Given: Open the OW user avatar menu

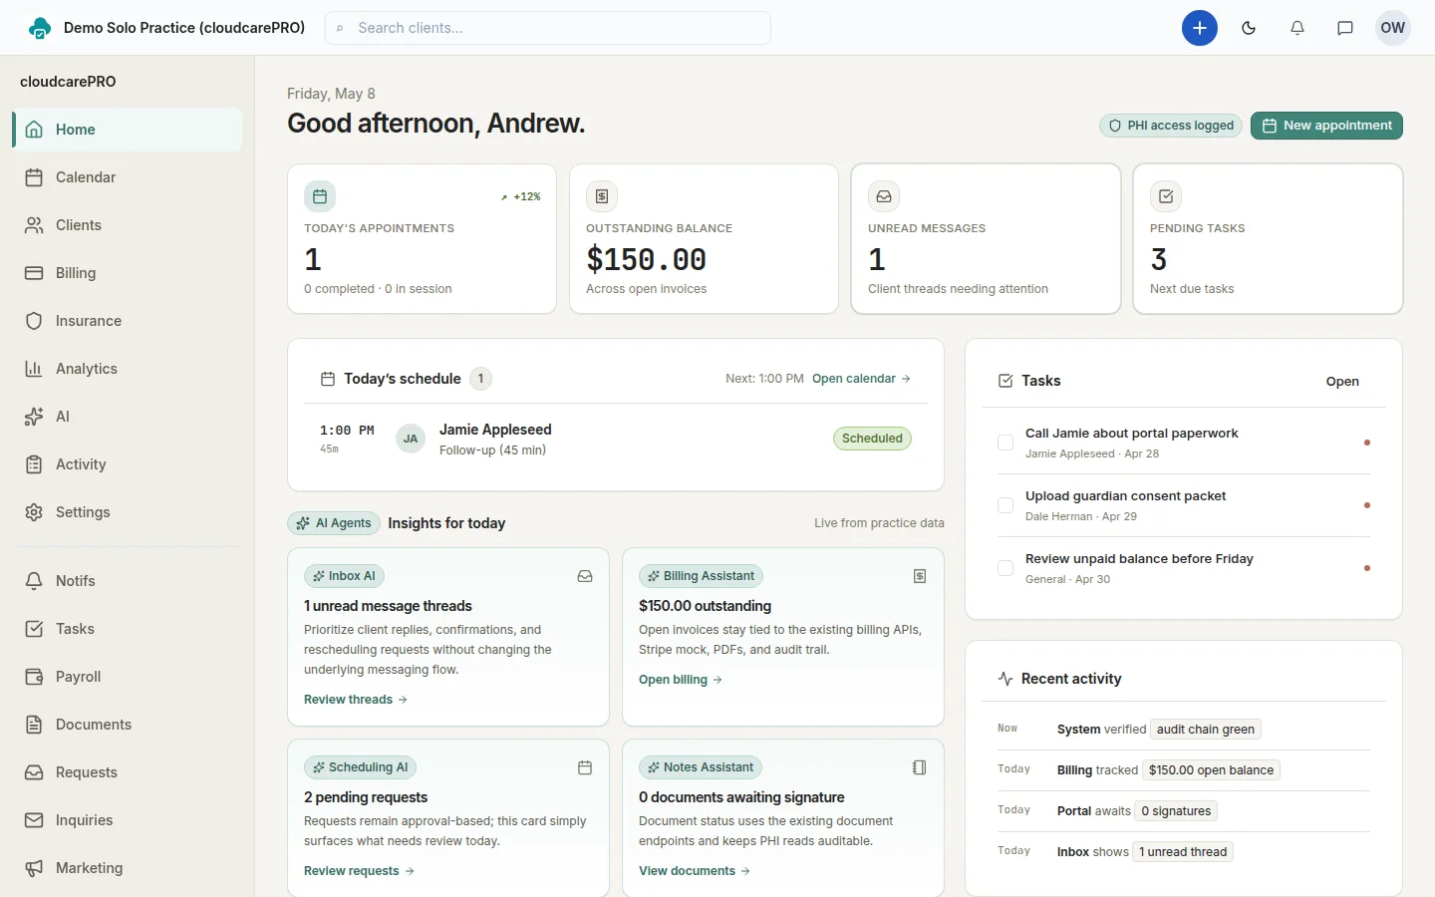Looking at the screenshot, I should click(1393, 28).
